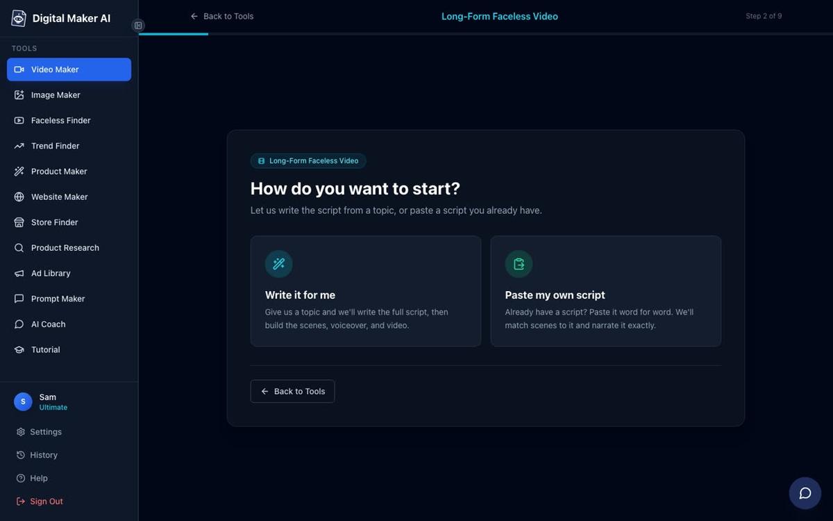Viewport: 833px width, 521px height.
Task: Open the Image Maker tool
Action: click(69, 95)
